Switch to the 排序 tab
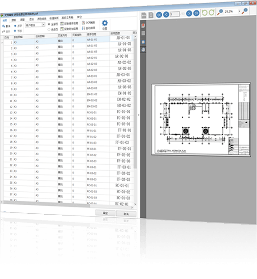The width and height of the screenshot is (257, 279). pos(5,21)
